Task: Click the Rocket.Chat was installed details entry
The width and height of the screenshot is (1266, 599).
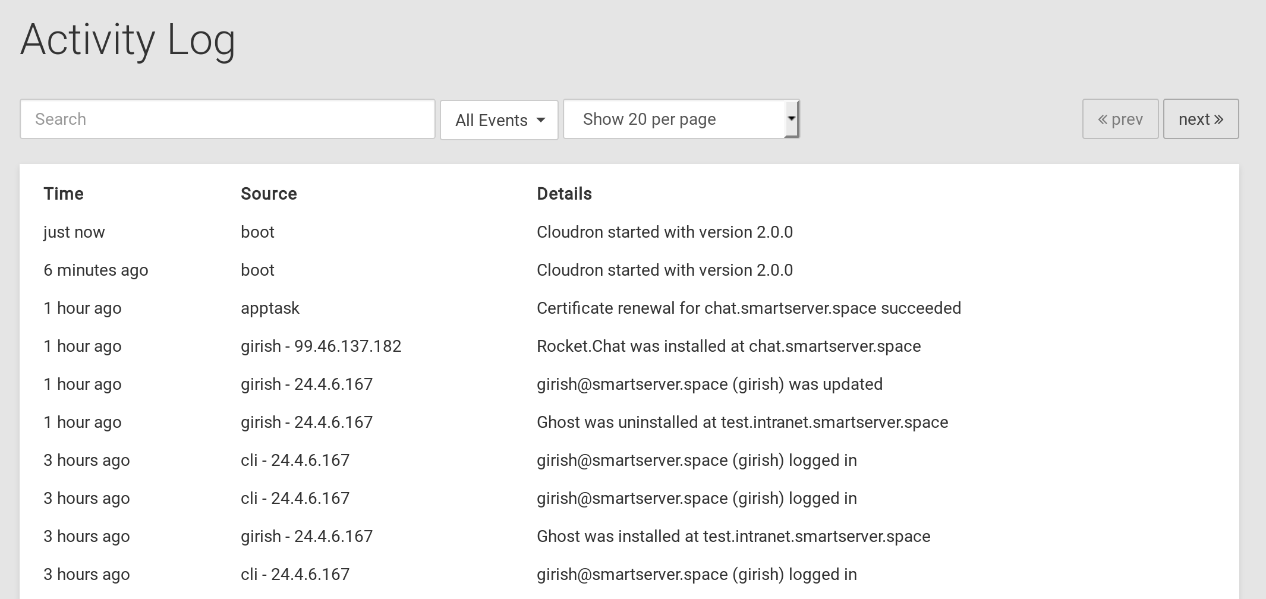Action: tap(728, 346)
